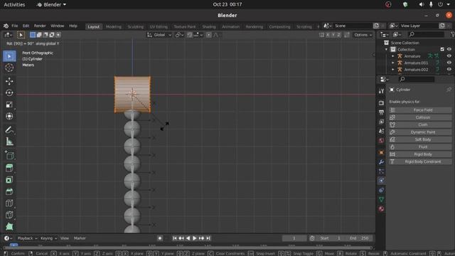Expand the Armature tree item
The image size is (455, 256).
[x=393, y=56]
